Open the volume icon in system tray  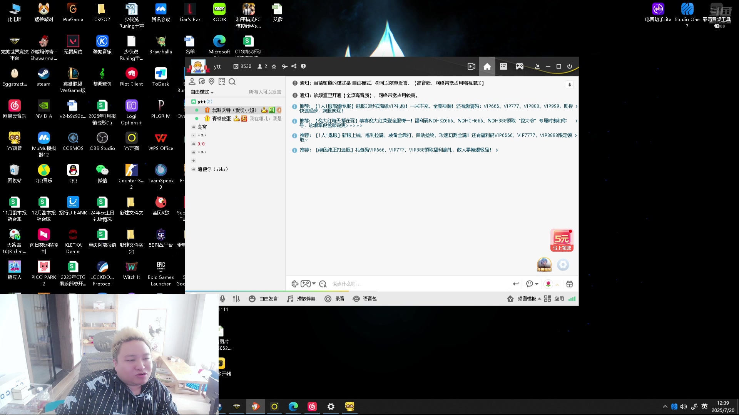pos(684,407)
